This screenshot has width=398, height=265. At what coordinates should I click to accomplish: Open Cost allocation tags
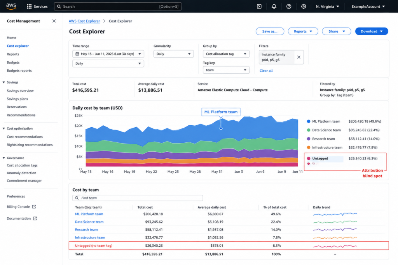[x=22, y=165]
